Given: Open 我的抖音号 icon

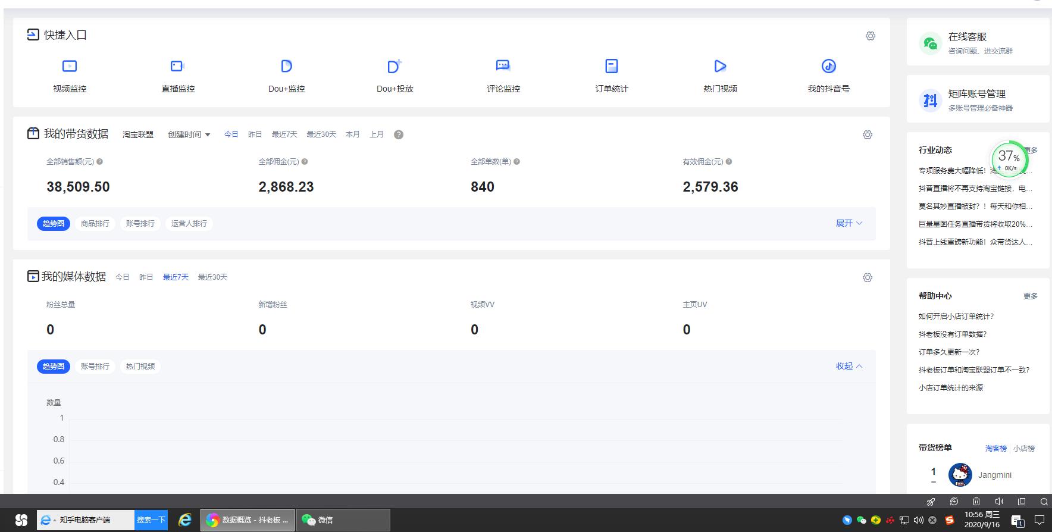Looking at the screenshot, I should pos(828,67).
